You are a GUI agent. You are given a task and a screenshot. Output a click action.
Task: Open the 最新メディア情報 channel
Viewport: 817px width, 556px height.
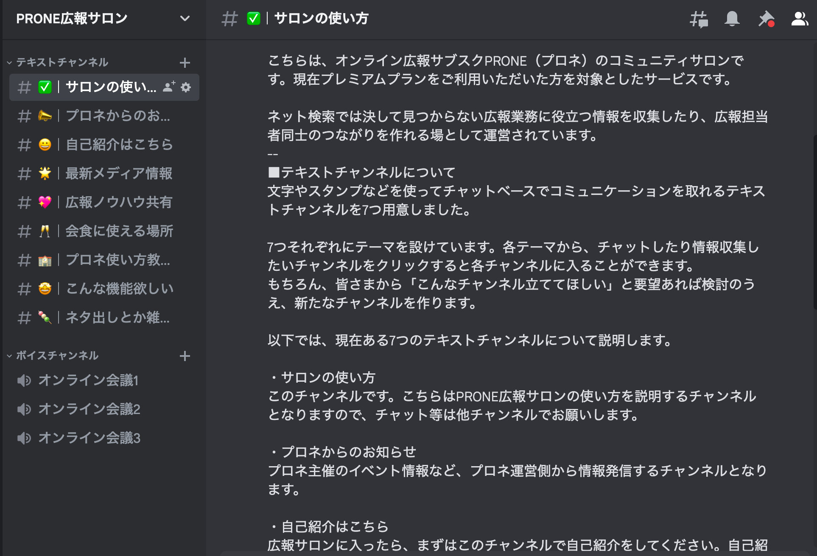(102, 173)
